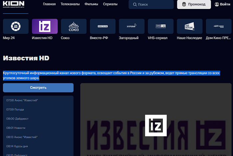The height and width of the screenshot is (156, 233).
Task: Go to Сериалы section
Action: point(110,4)
